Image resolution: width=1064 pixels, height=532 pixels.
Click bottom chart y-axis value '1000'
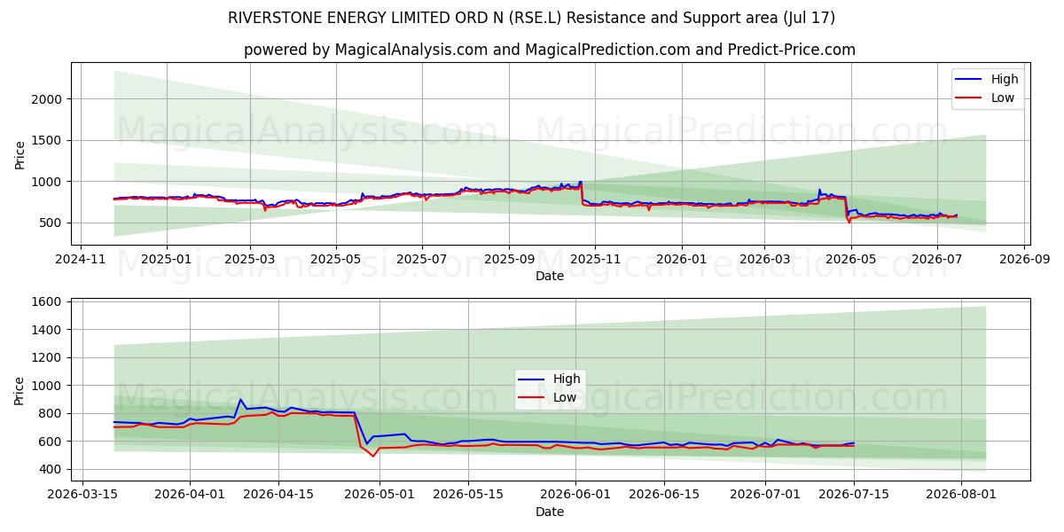[48, 386]
